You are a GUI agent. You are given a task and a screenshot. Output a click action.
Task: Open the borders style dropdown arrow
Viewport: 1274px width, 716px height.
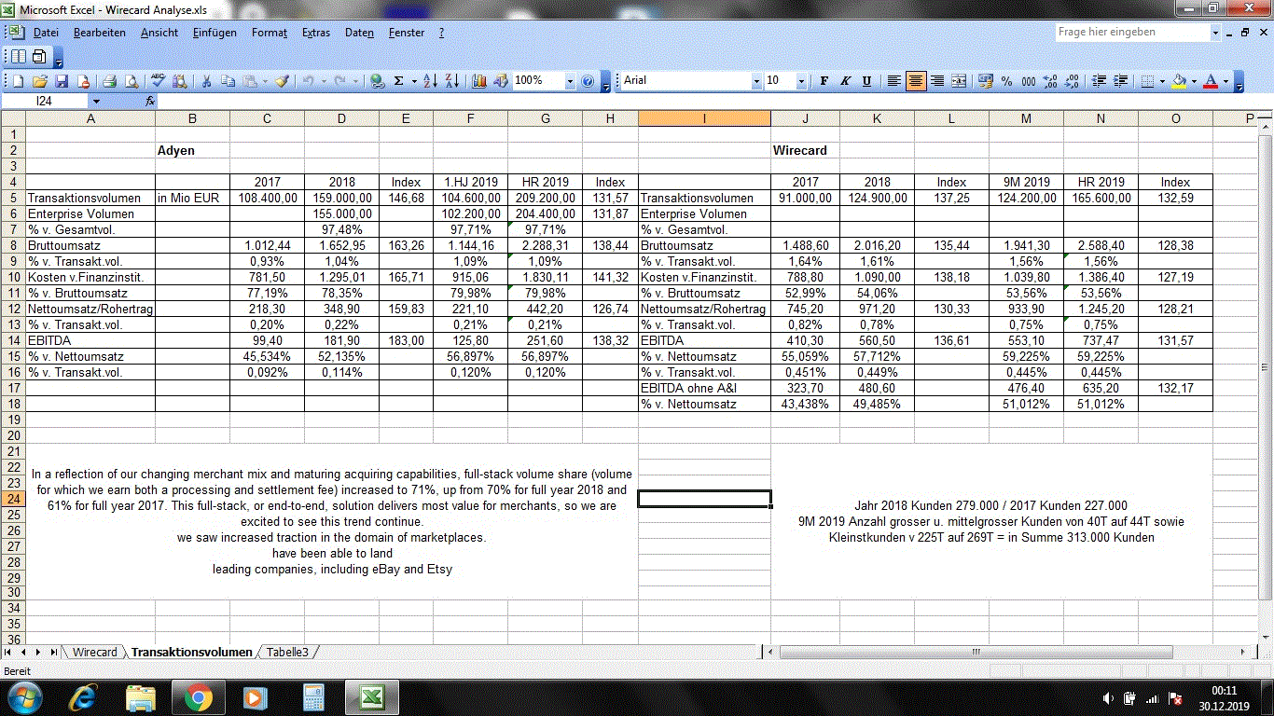click(x=1162, y=81)
